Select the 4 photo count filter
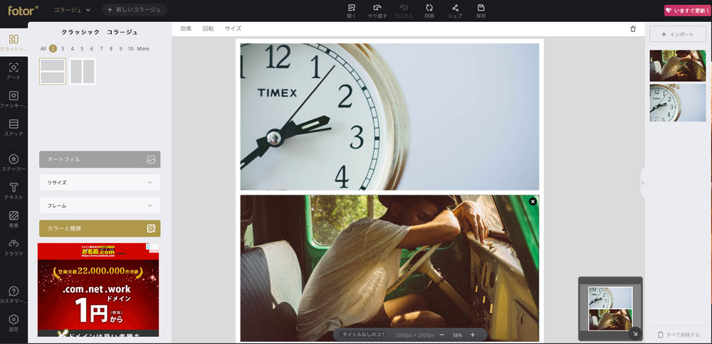The width and height of the screenshot is (712, 344). 72,49
